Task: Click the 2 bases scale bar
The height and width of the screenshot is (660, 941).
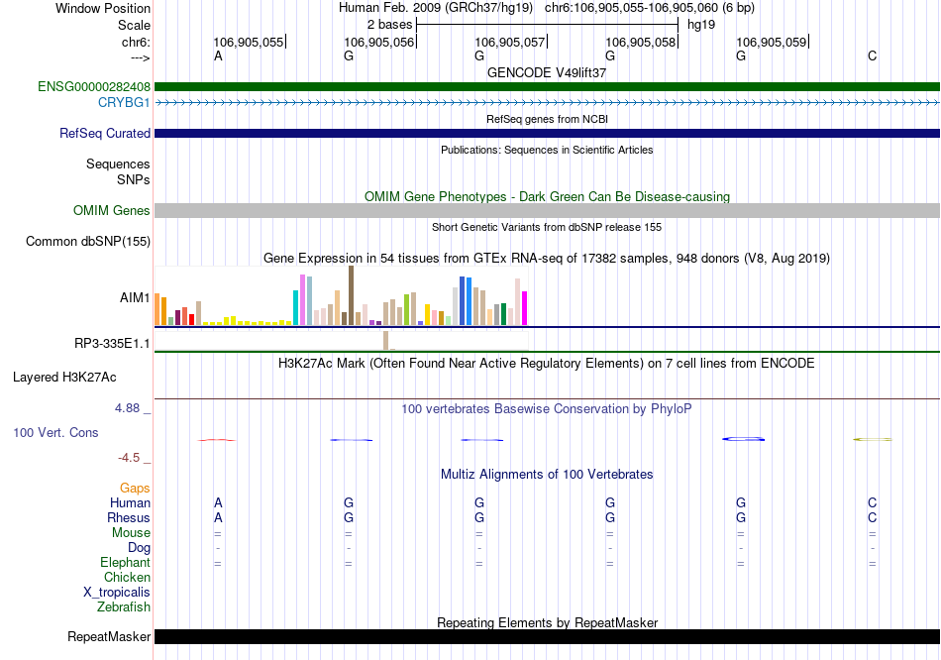Action: [x=548, y=25]
